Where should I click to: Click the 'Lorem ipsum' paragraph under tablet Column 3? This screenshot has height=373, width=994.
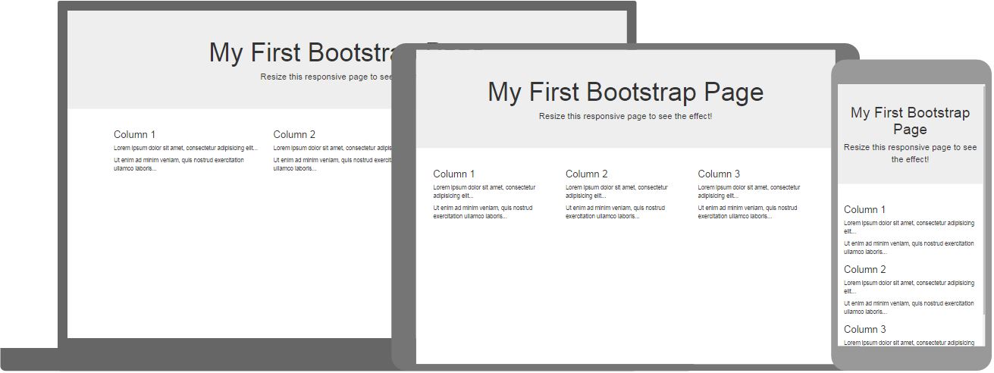pyautogui.click(x=748, y=191)
